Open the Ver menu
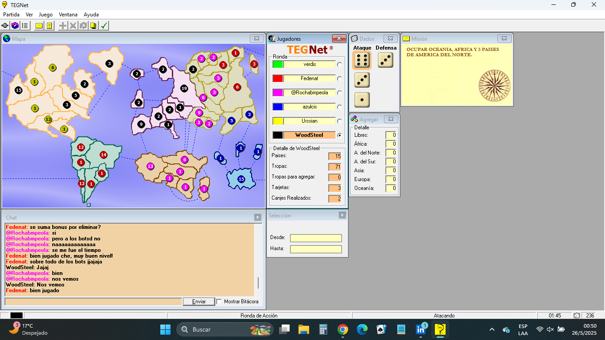 (29, 15)
